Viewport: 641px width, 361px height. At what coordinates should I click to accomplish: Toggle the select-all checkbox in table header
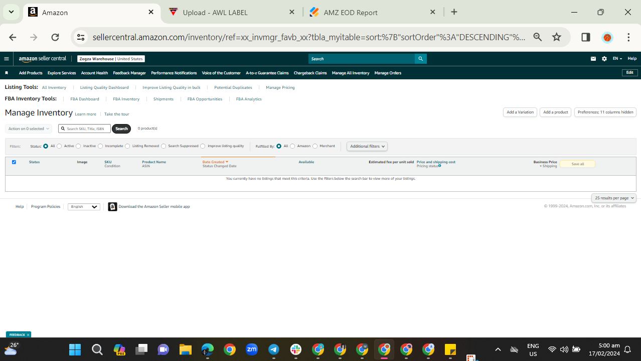click(x=14, y=162)
